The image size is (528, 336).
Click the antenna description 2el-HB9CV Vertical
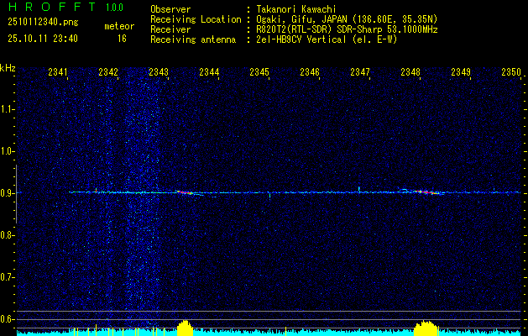pos(301,39)
